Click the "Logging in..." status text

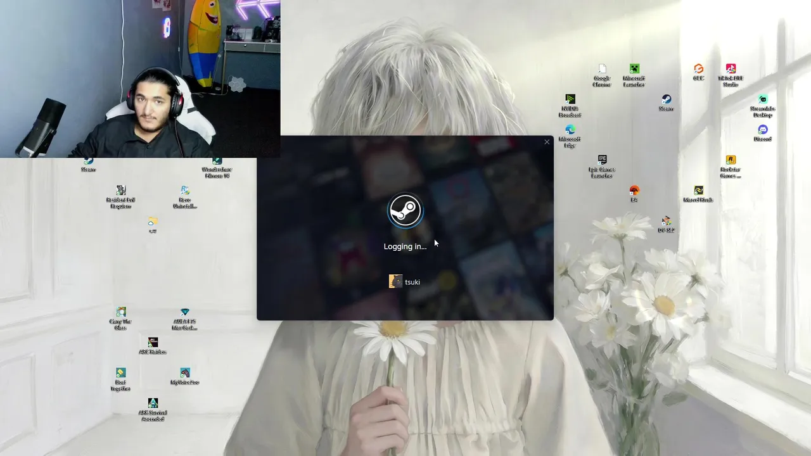click(405, 246)
